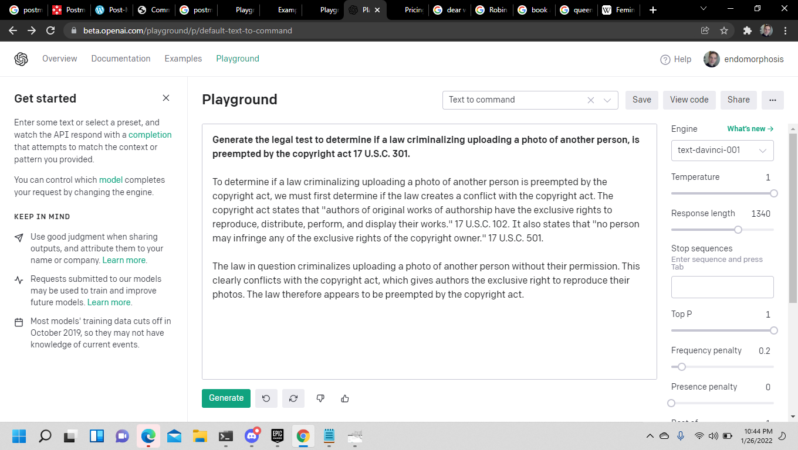Focus the Stop sequences input field

pyautogui.click(x=722, y=287)
